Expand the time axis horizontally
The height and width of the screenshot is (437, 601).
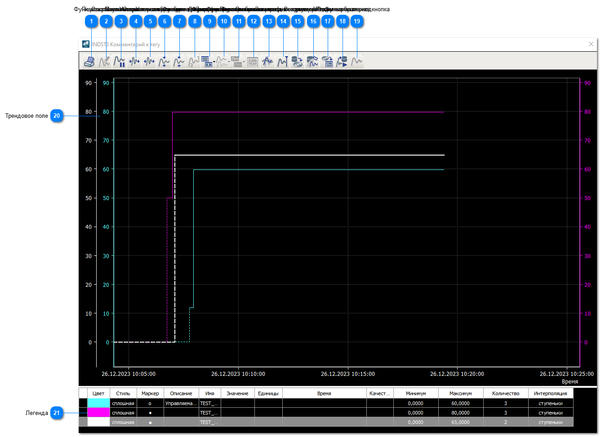click(x=149, y=61)
